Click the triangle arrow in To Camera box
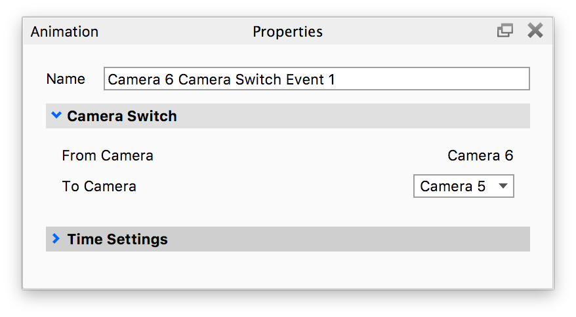The height and width of the screenshot is (317, 576). click(503, 186)
